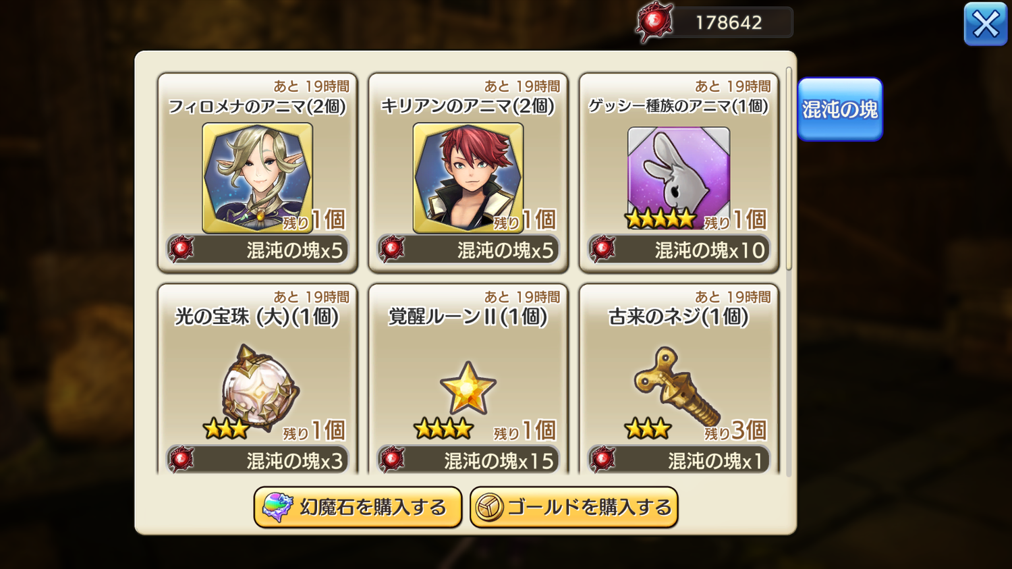
Task: Open ゴールドを購入する purchase button
Action: click(x=573, y=507)
